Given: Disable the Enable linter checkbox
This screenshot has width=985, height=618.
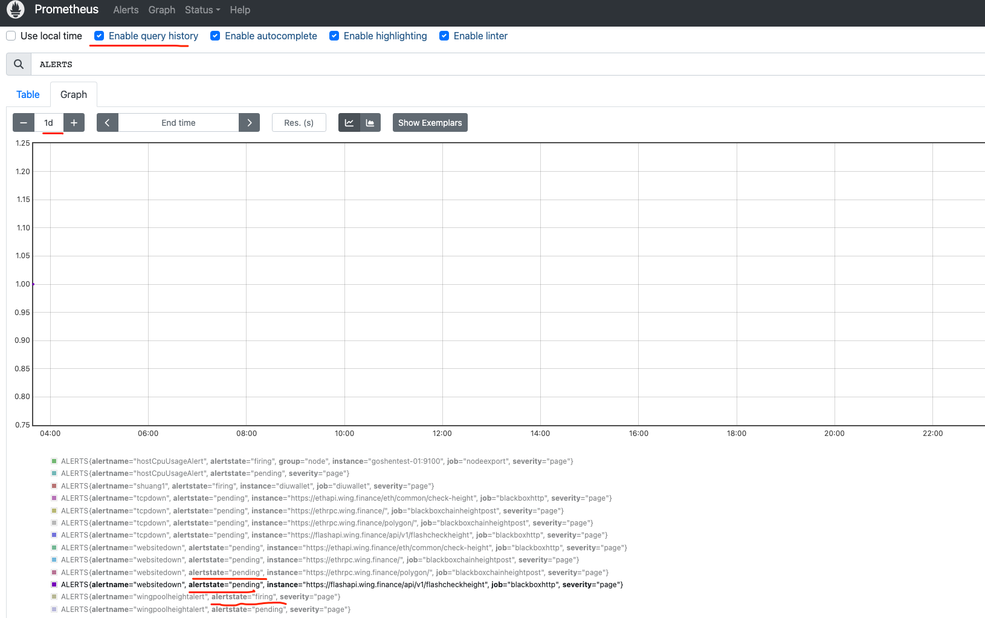Looking at the screenshot, I should tap(444, 36).
